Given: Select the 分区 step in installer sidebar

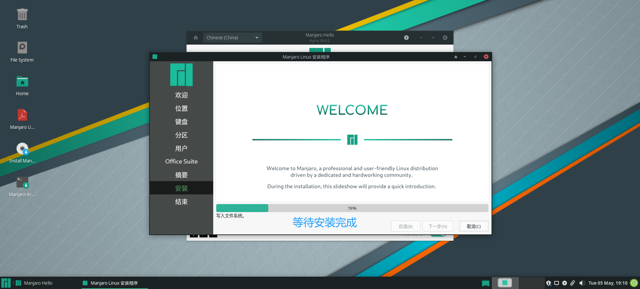Looking at the screenshot, I should pyautogui.click(x=182, y=135).
